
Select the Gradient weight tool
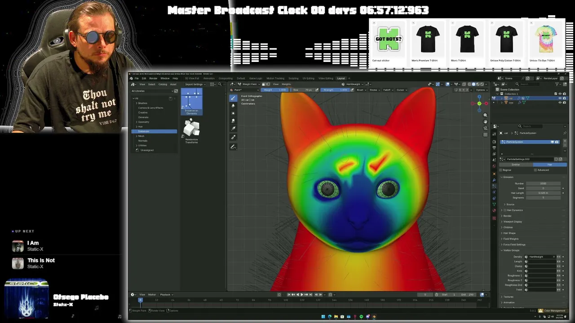233,128
